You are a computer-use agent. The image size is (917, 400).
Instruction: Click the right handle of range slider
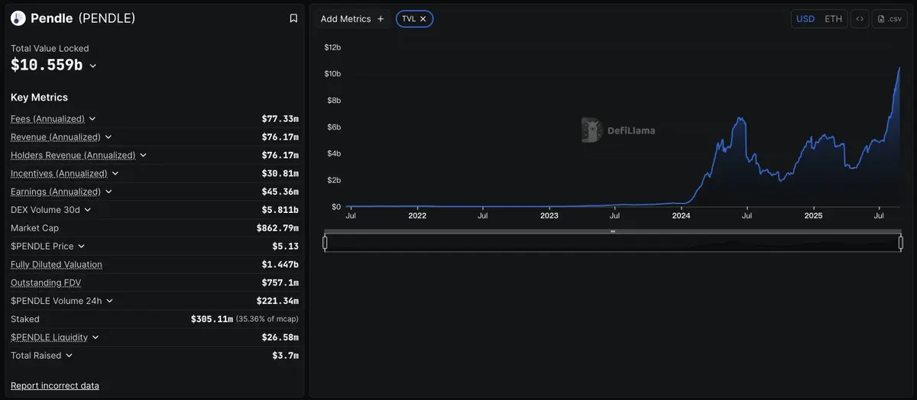pos(900,243)
